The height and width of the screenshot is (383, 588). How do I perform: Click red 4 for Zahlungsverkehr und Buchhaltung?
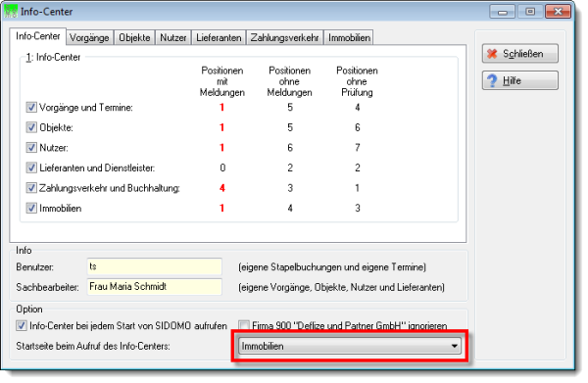click(222, 188)
